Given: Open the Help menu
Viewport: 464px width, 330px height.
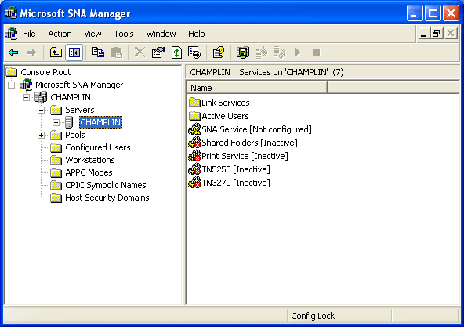Looking at the screenshot, I should (197, 34).
